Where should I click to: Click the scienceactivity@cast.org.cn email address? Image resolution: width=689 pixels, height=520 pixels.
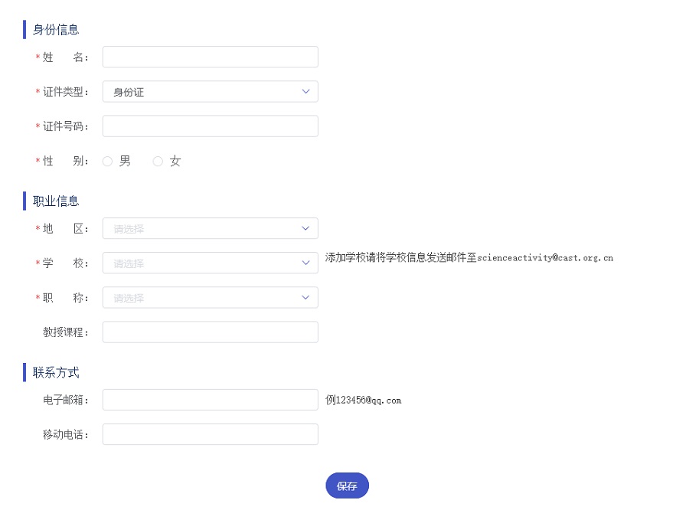(x=545, y=258)
